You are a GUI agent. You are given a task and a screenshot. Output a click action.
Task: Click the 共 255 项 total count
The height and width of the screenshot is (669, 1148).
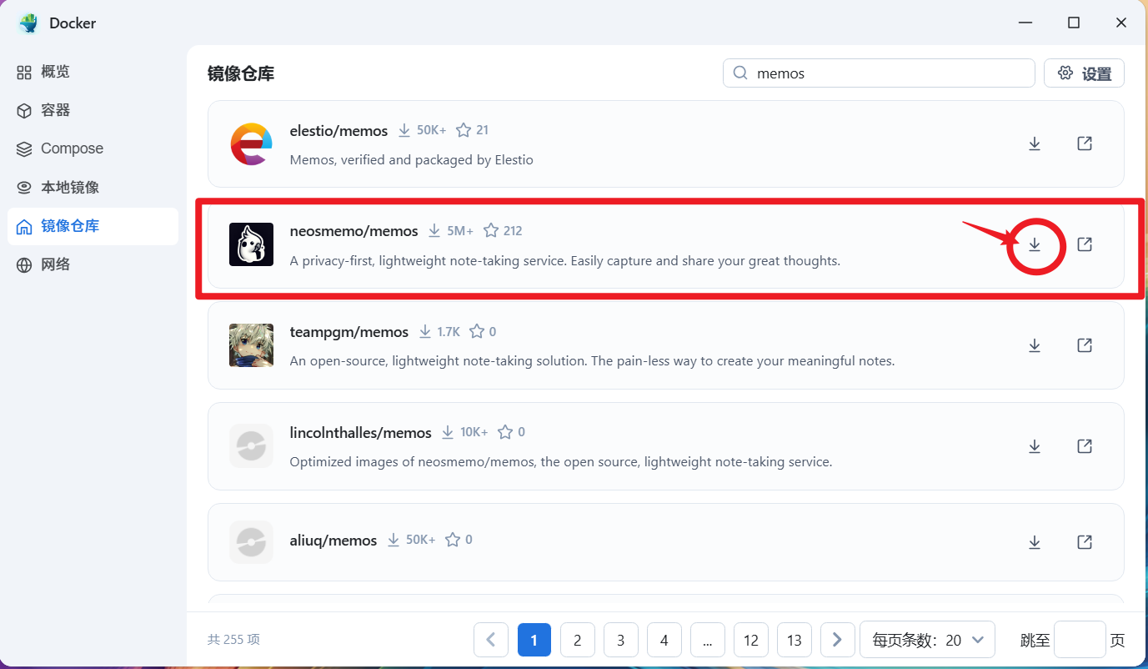point(233,640)
